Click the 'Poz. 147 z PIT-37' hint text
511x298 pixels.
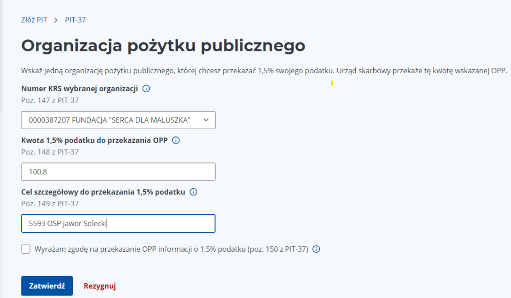[x=50, y=100]
